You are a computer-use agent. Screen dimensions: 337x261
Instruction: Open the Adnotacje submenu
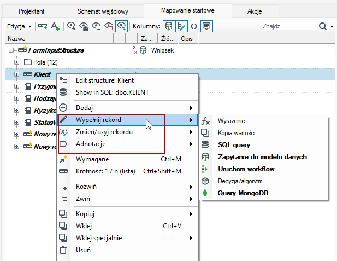(x=128, y=144)
